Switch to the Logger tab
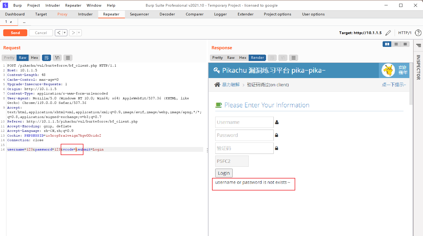423x236 pixels. tap(220, 14)
